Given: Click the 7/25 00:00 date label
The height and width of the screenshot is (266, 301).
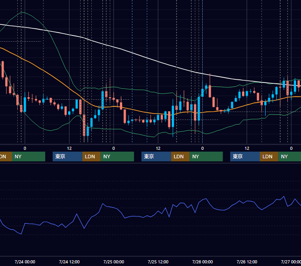Looking at the screenshot, I should tap(114, 262).
